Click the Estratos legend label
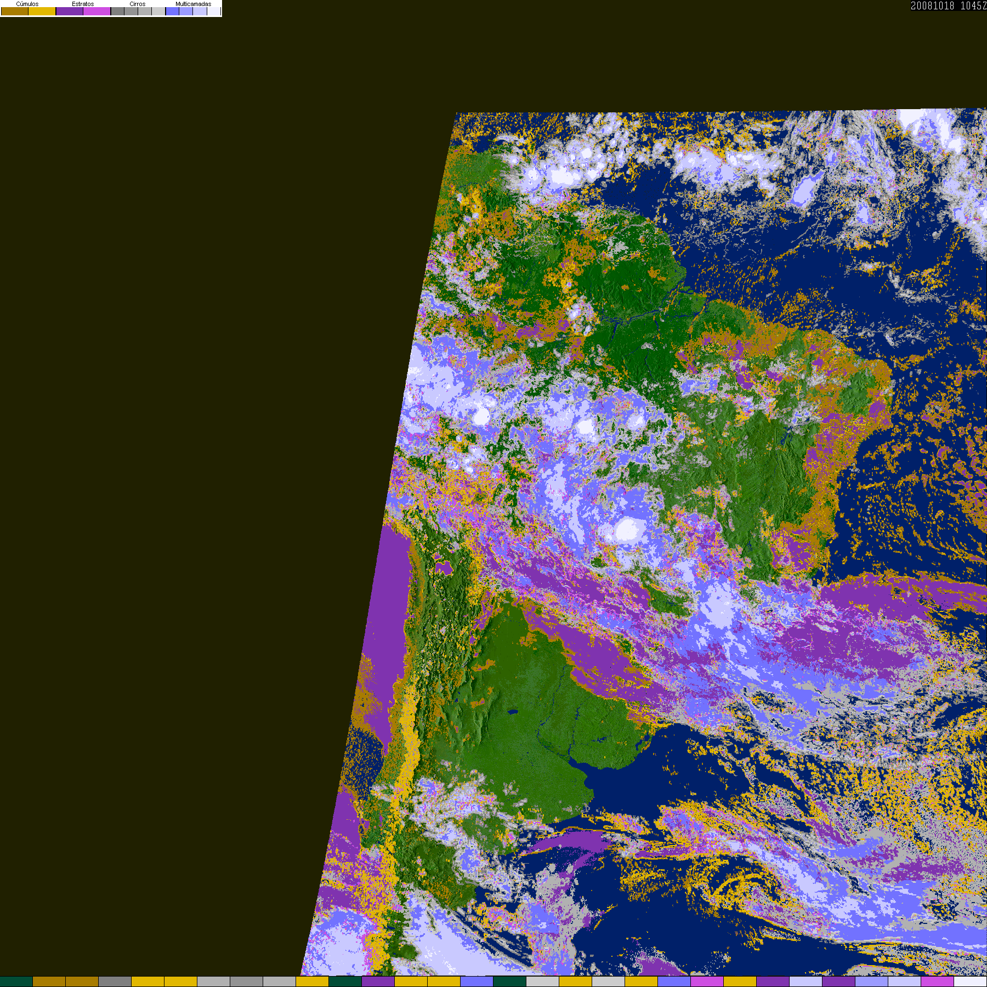 click(83, 4)
